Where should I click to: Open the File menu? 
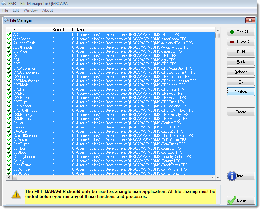tap(5, 10)
